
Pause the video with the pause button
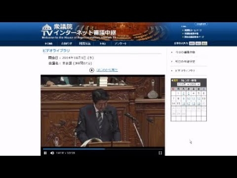[45, 153]
